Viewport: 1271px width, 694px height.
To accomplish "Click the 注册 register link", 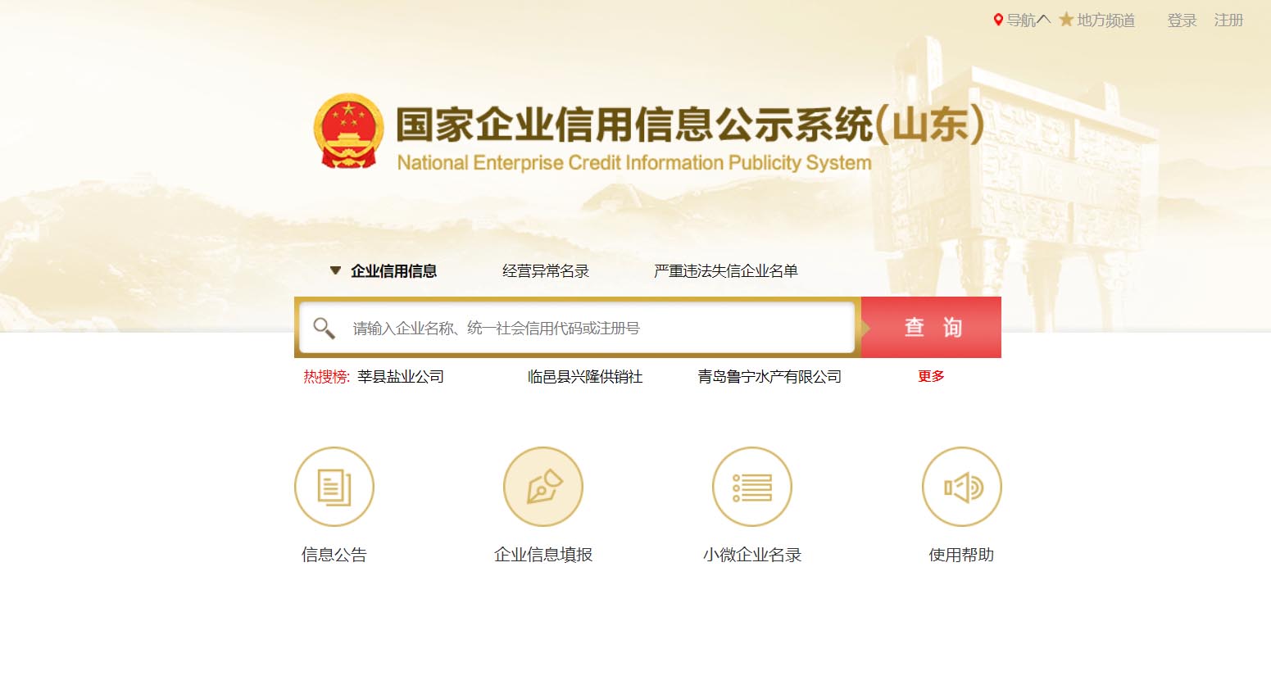I will pos(1228,20).
